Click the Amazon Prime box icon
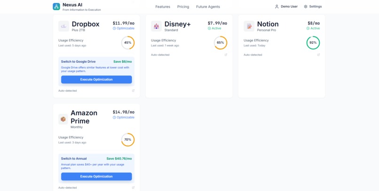This screenshot has height=191, width=379. click(63, 119)
